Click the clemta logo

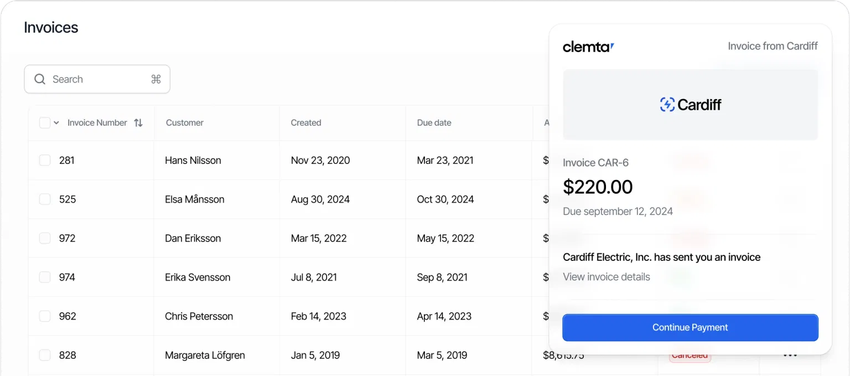coord(588,47)
